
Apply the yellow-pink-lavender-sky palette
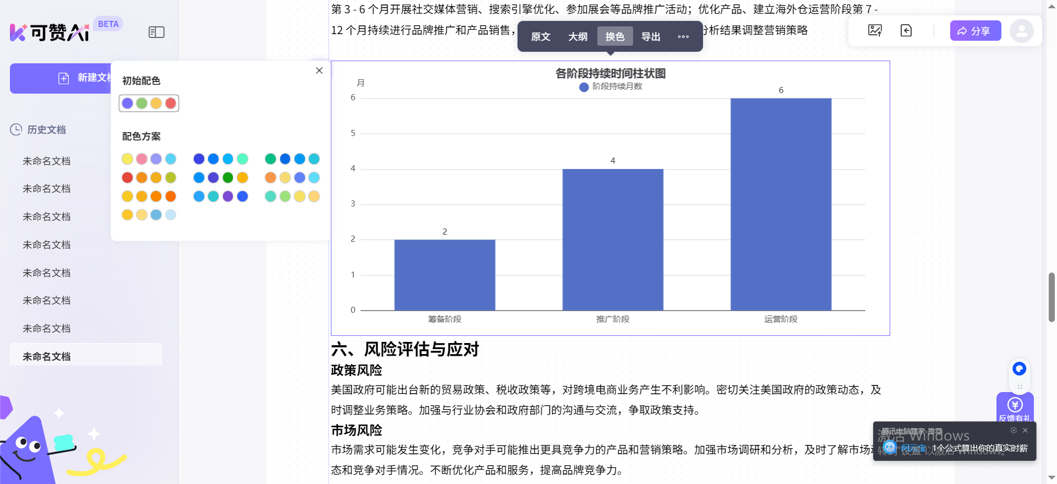pos(149,159)
